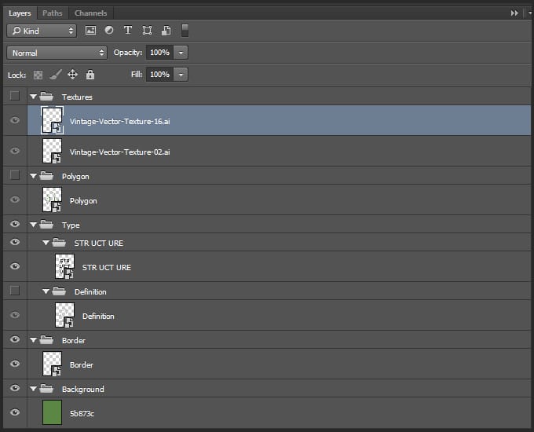The height and width of the screenshot is (432, 534).
Task: Click the STR UCT URE layer thumbnail
Action: pyautogui.click(x=64, y=266)
